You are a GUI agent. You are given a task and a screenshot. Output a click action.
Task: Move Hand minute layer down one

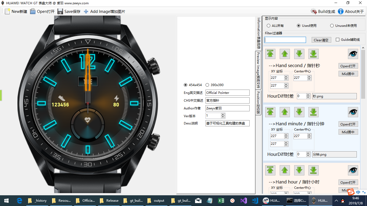[x=299, y=112]
